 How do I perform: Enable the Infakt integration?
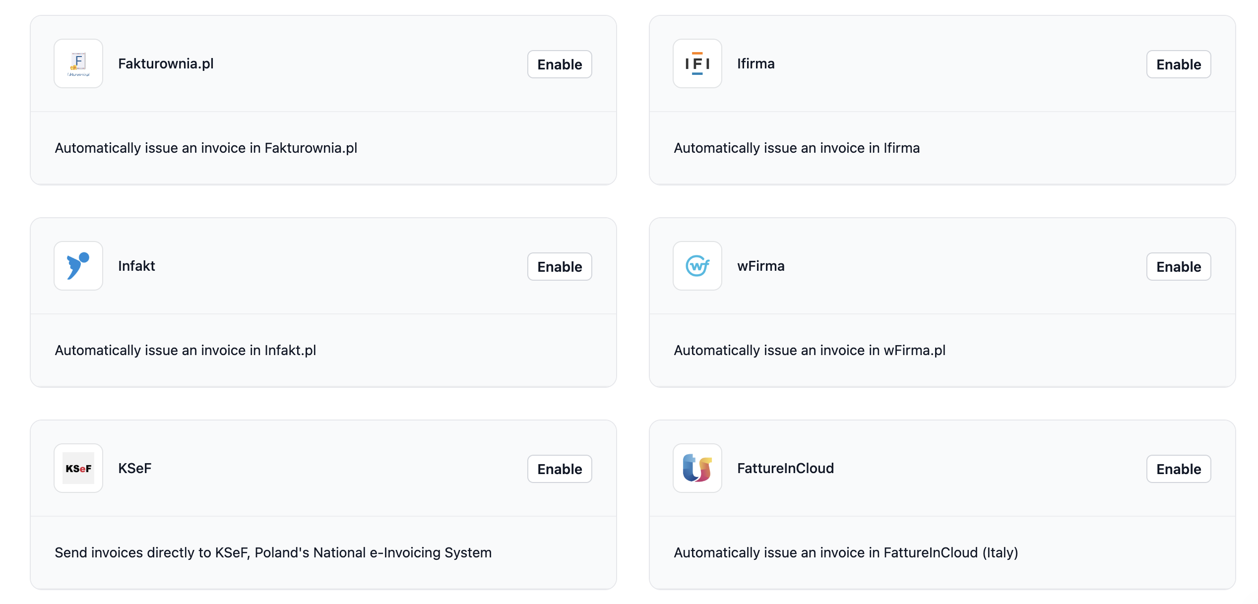pyautogui.click(x=560, y=267)
